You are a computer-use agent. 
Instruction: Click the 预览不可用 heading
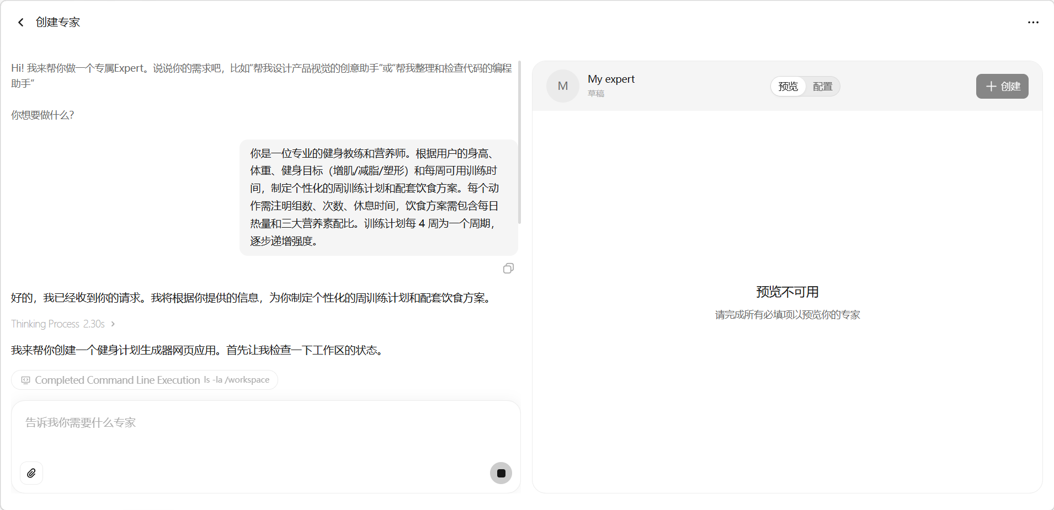coord(787,292)
